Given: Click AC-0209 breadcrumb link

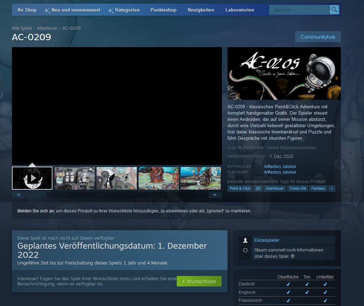Looking at the screenshot, I should [71, 28].
